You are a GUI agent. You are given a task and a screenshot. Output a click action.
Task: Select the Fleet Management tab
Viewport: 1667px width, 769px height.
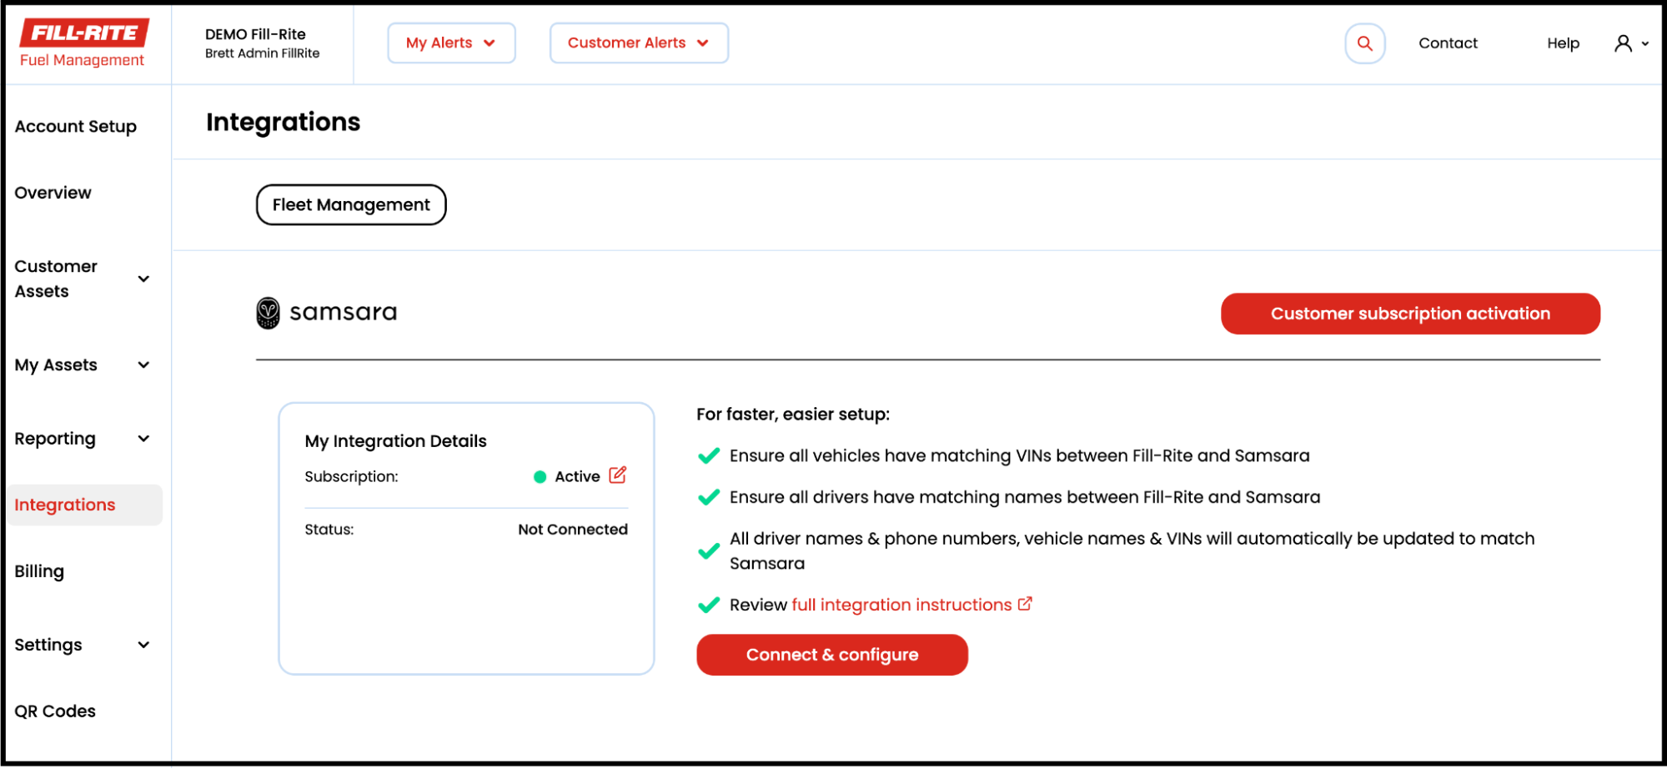click(x=351, y=205)
